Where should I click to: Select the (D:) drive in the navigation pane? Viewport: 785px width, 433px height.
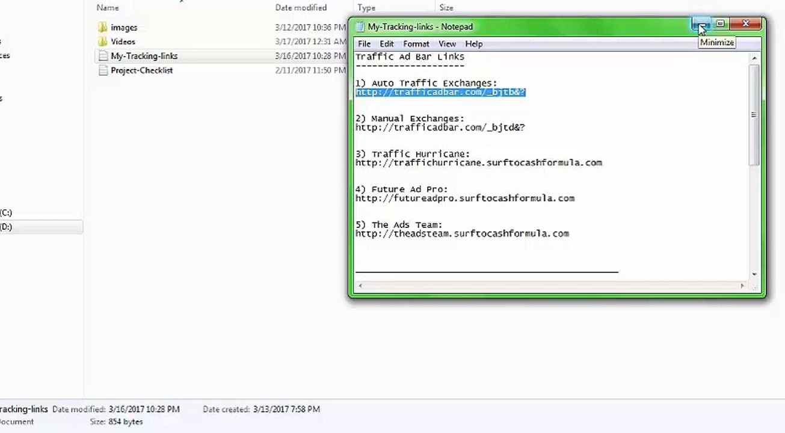point(6,227)
